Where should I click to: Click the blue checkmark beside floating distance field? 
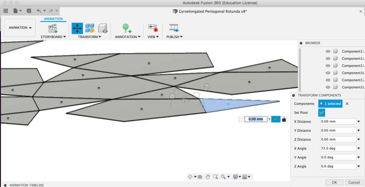(x=276, y=119)
